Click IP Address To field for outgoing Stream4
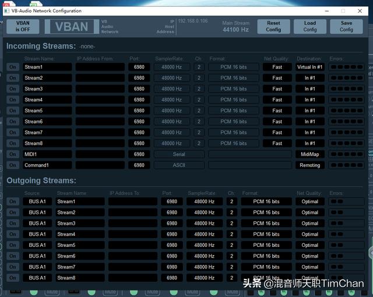 (133, 234)
